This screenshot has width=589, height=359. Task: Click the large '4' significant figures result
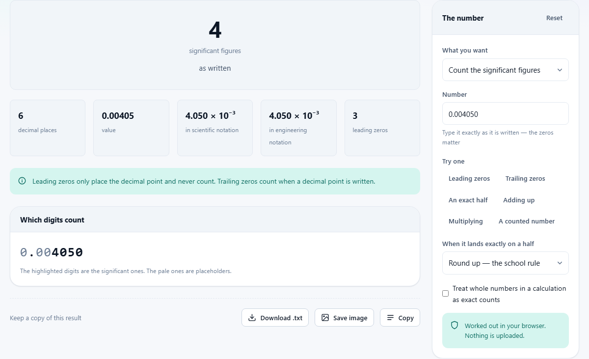click(x=215, y=30)
